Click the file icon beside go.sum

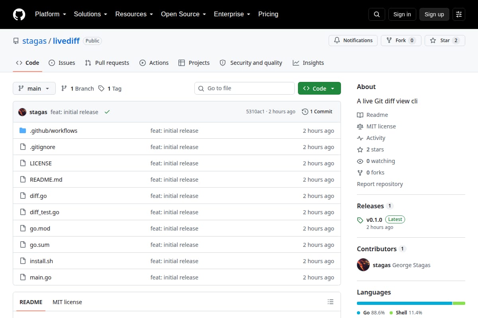(23, 245)
